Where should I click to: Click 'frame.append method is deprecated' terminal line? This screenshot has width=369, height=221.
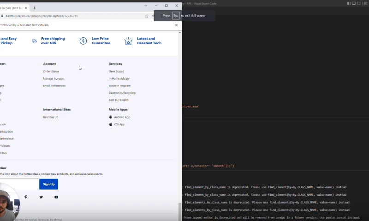point(271,218)
